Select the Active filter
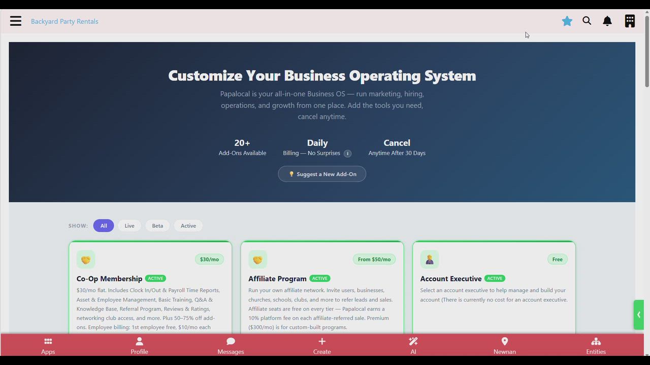The width and height of the screenshot is (650, 365). point(188,226)
